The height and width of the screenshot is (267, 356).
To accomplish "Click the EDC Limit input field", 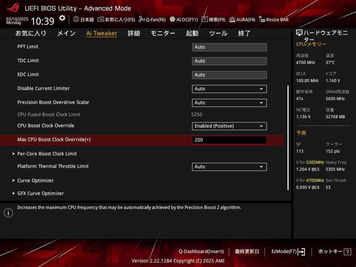I will point(229,75).
